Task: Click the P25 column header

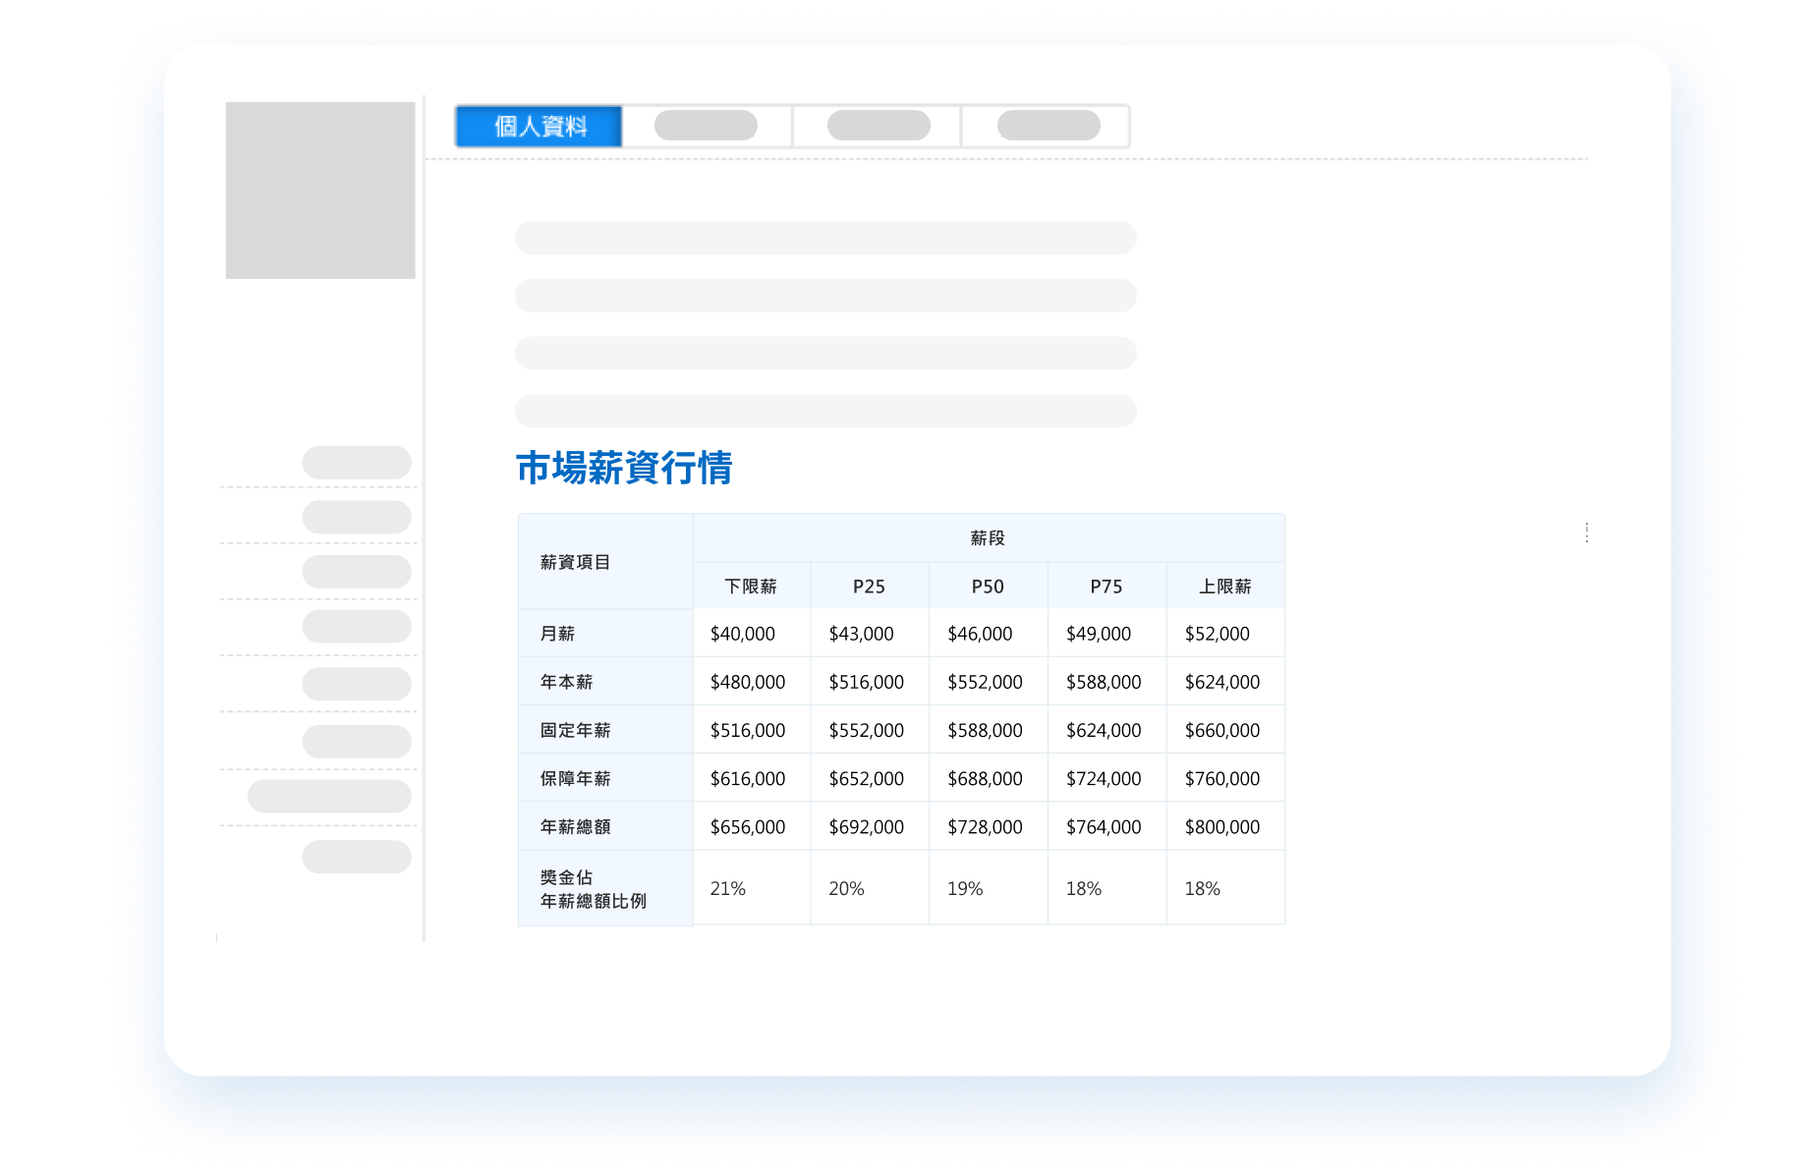Action: 869,586
